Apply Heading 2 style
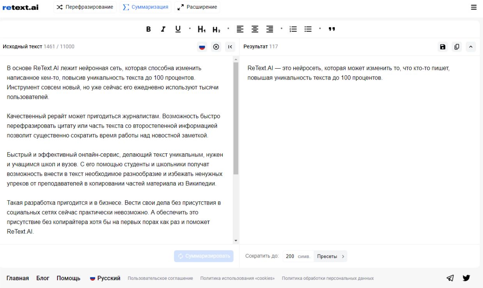The image size is (483, 288). click(x=216, y=29)
